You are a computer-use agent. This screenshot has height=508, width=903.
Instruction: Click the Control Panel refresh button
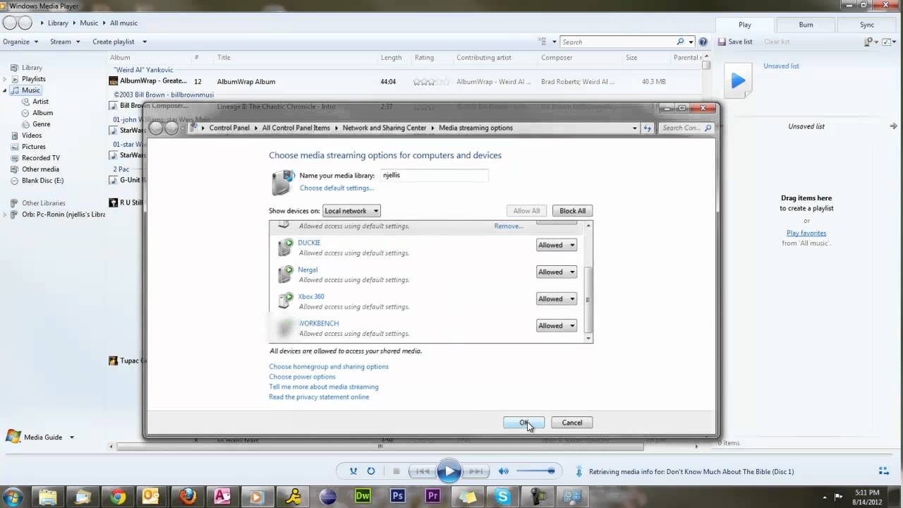click(x=646, y=128)
